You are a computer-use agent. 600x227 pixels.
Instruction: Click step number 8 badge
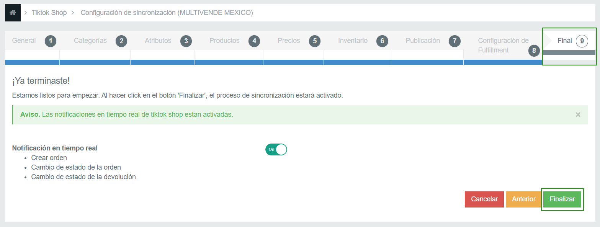pos(534,50)
